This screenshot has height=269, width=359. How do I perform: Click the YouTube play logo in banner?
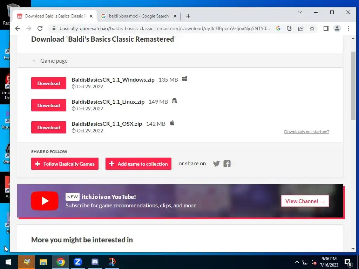45,201
